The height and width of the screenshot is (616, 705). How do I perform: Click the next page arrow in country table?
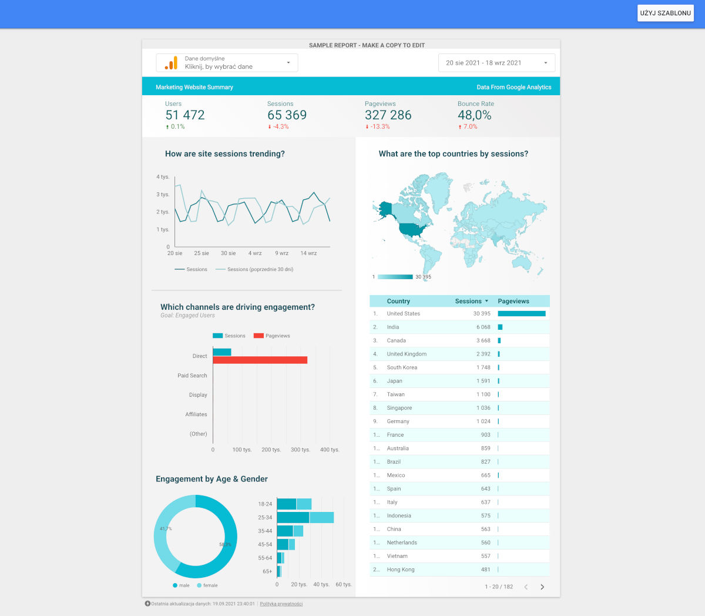[x=542, y=587]
